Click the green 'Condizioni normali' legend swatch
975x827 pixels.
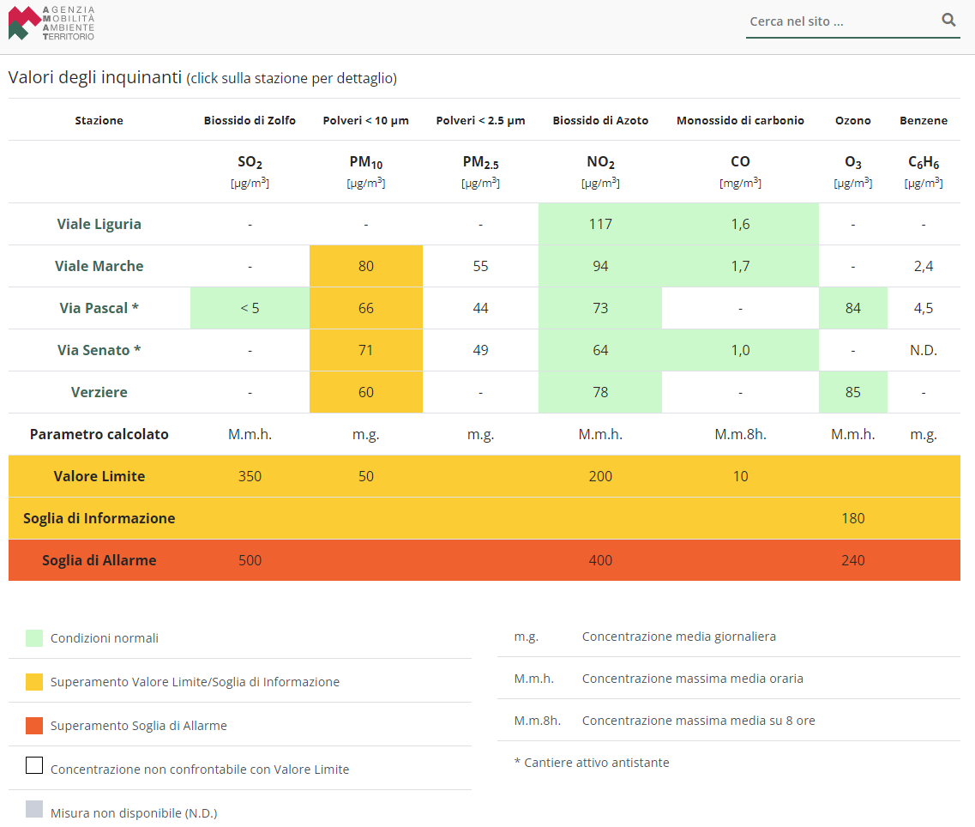point(34,637)
